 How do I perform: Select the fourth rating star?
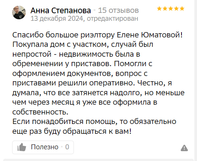[176, 9]
